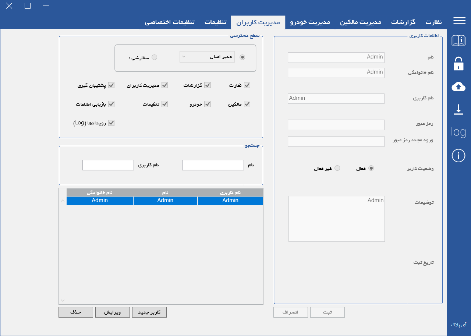Image resolution: width=471 pixels, height=336 pixels.
Task: Toggle the تنظیمات permission checkbox
Action: (x=165, y=104)
